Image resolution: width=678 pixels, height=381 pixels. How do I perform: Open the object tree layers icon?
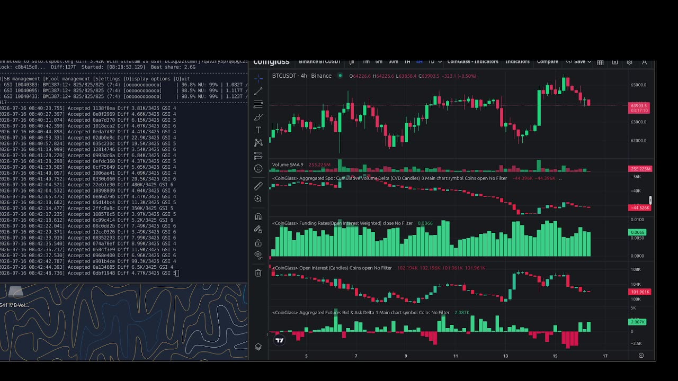click(x=258, y=347)
